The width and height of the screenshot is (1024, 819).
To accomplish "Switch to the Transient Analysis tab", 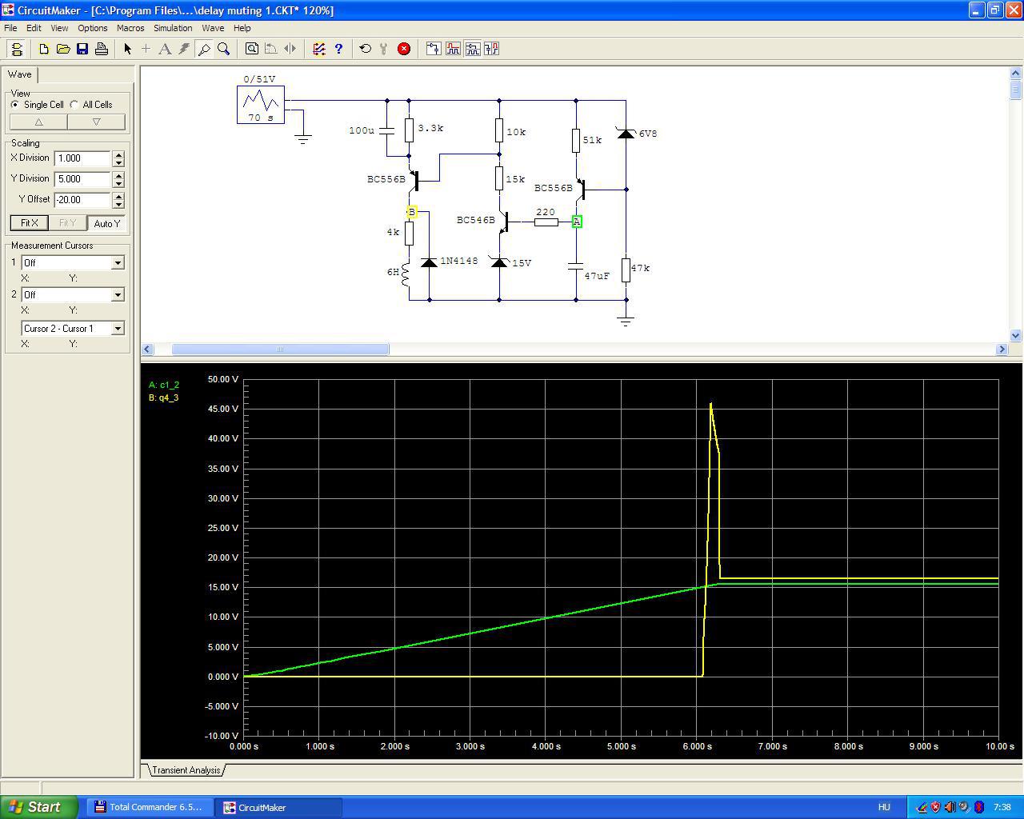I will point(186,770).
